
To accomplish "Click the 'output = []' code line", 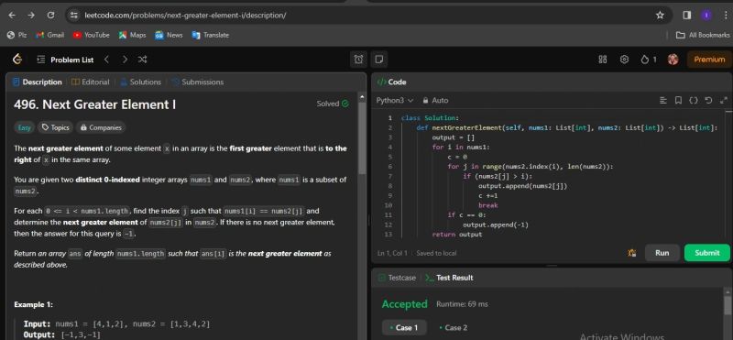I will click(x=453, y=137).
